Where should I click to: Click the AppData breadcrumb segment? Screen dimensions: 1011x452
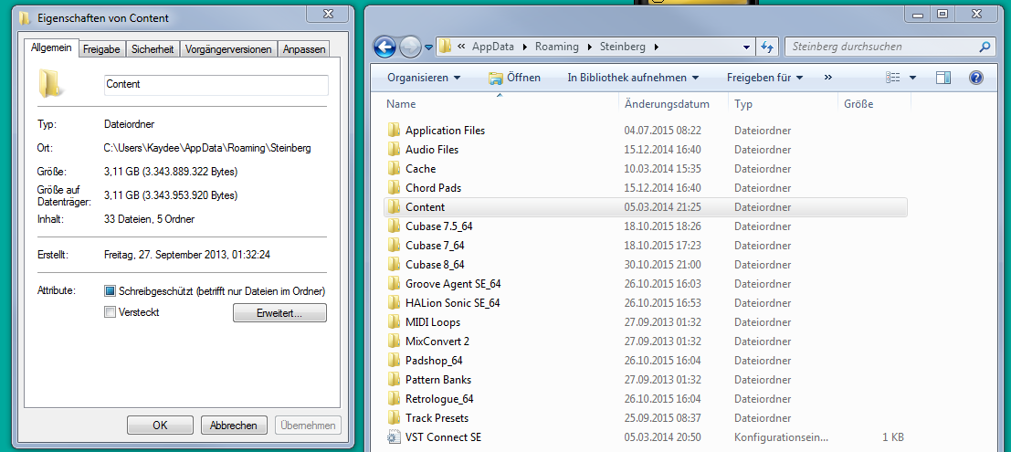pos(493,47)
